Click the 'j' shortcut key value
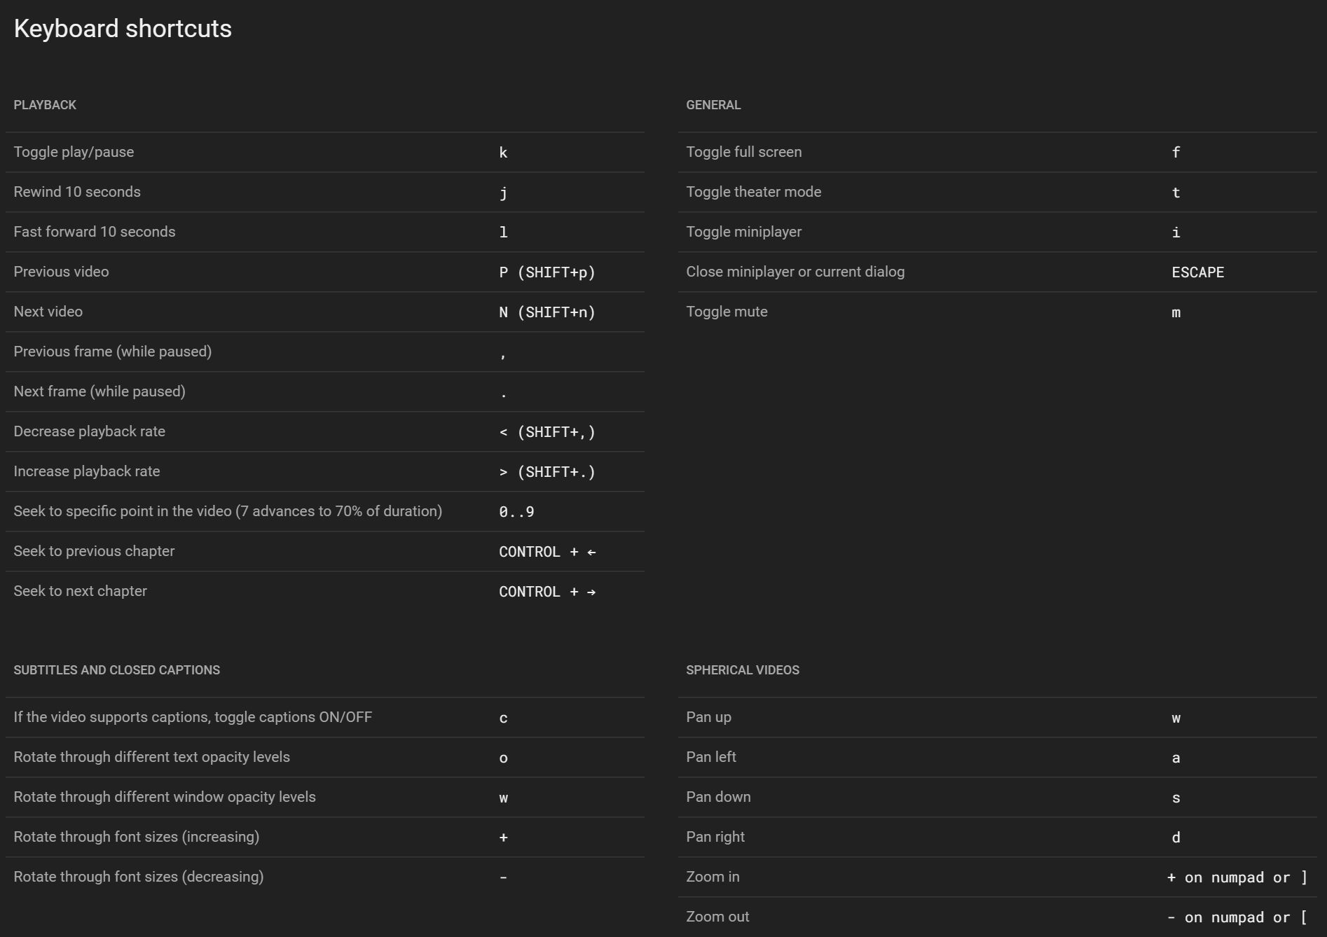 (x=503, y=193)
